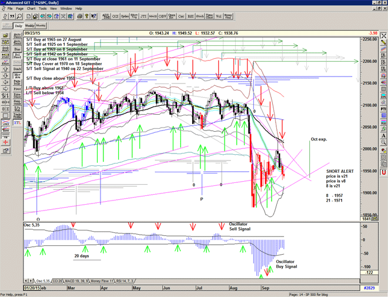The image size is (388, 297).
Task: Open the Chart menu
Action: point(31,9)
